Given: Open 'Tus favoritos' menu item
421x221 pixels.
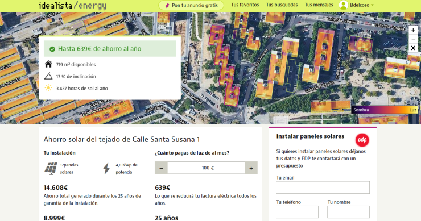Looking at the screenshot, I should (245, 5).
